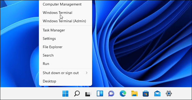This screenshot has width=192, height=100.
Task: Select Settings in the context menu
Action: 65,38
